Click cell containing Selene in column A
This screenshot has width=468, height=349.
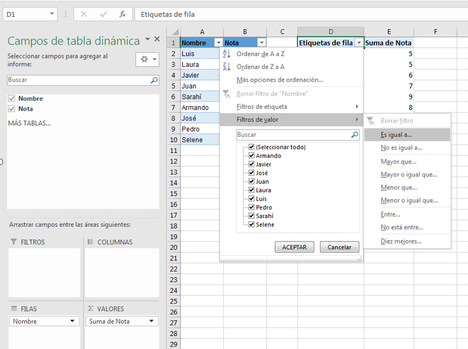200,140
